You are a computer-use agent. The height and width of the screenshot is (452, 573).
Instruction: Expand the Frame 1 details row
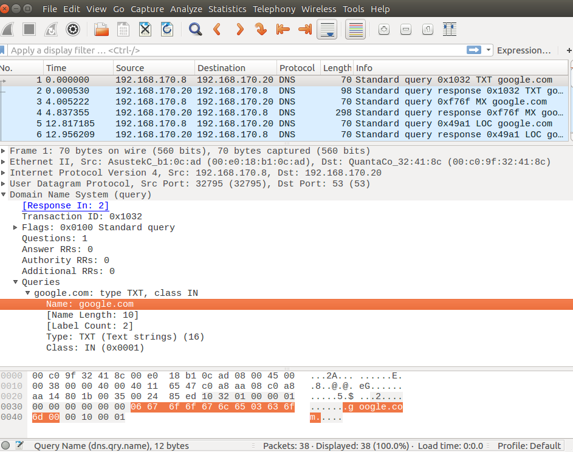tap(4, 151)
